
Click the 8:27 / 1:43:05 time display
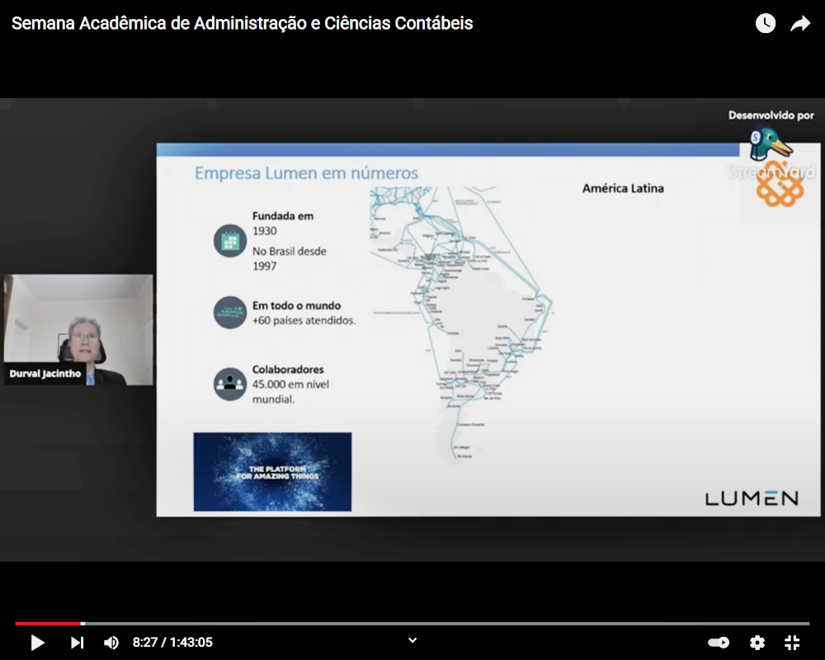click(x=172, y=642)
